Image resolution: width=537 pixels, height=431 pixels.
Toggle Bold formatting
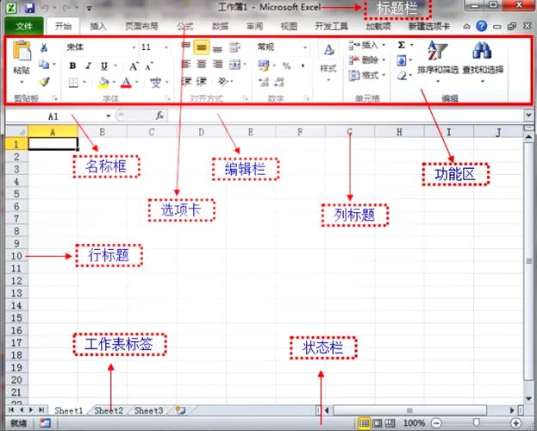(72, 66)
